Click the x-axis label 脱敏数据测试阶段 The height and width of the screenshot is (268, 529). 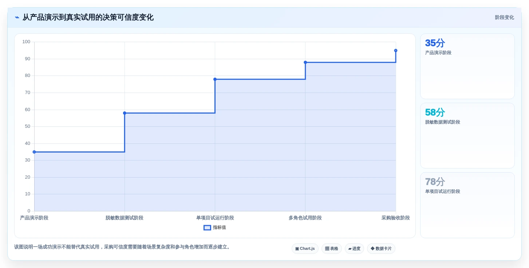pos(125,218)
